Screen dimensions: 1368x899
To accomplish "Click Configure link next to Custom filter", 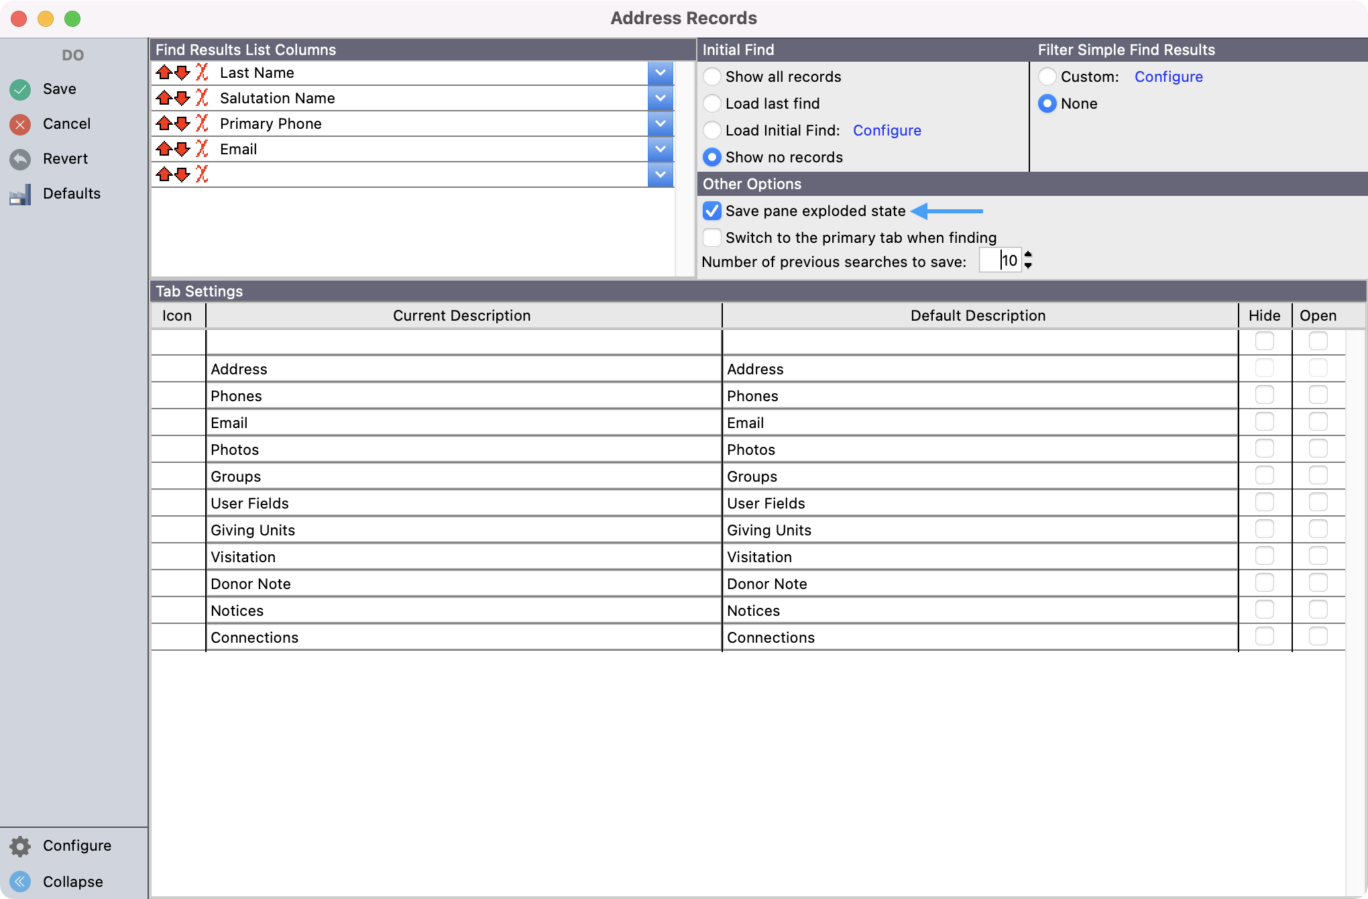I will 1168,76.
